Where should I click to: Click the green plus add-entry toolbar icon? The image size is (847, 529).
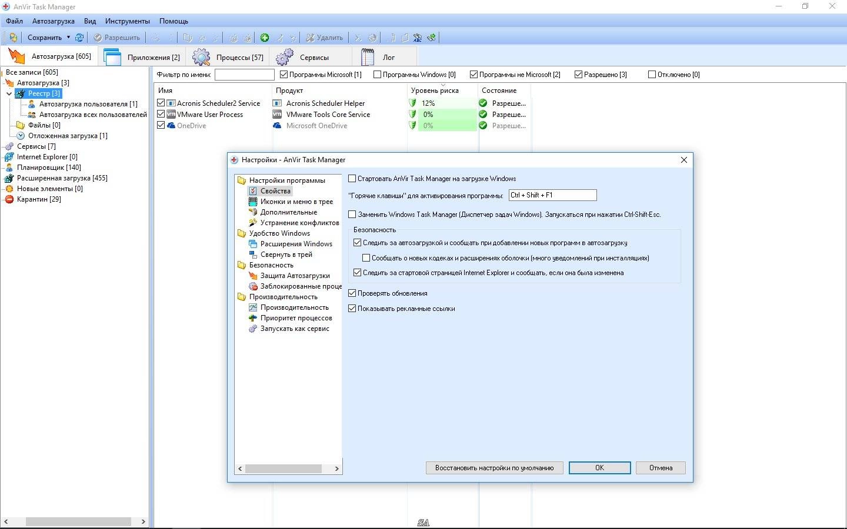click(x=265, y=38)
